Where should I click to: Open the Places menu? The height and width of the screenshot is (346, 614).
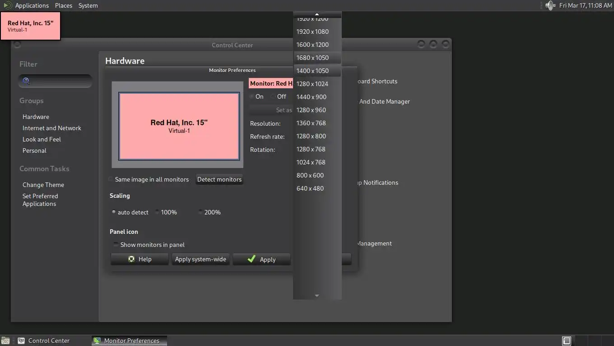click(x=64, y=5)
